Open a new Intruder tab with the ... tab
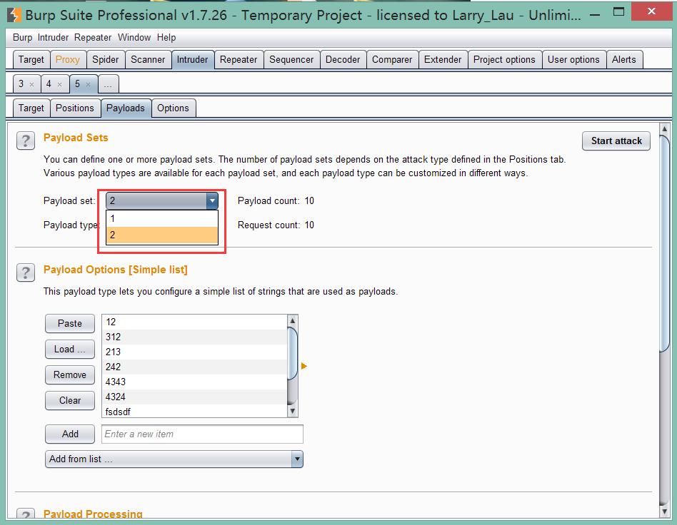The width and height of the screenshot is (677, 525). pyautogui.click(x=108, y=83)
